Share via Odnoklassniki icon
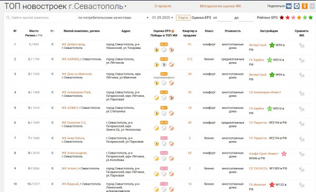The height and width of the screenshot is (192, 316). 304,6
